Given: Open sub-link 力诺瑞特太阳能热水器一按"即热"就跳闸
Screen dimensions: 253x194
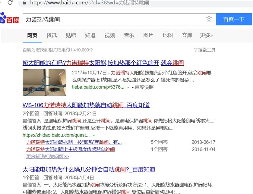Looking at the screenshot, I should (74, 142).
